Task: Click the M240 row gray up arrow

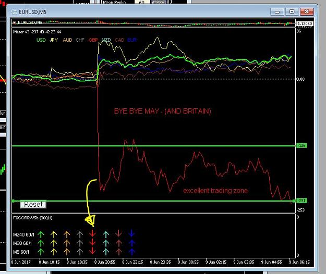Action: coord(80,234)
